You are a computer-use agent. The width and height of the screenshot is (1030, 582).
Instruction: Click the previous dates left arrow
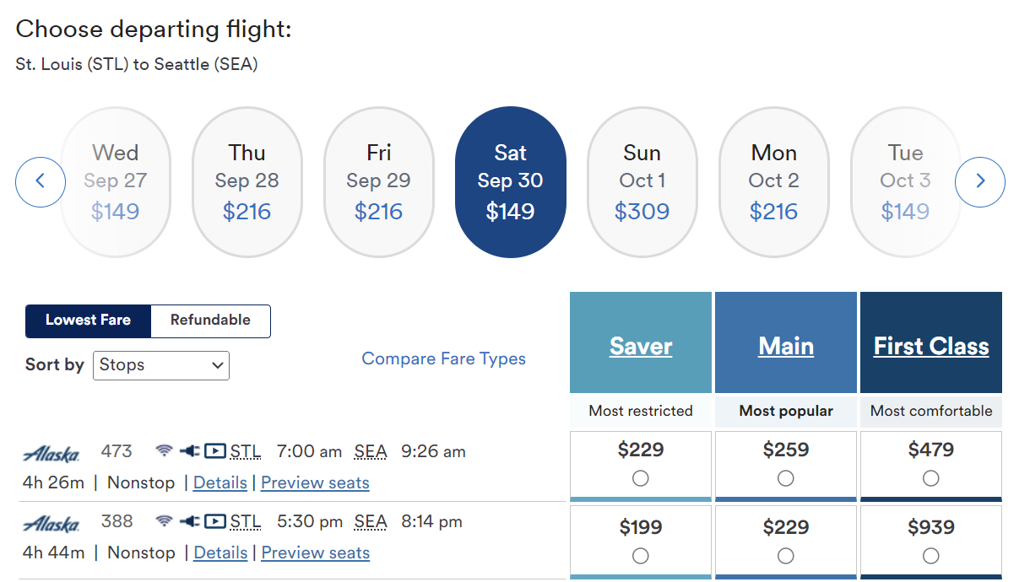pos(40,182)
